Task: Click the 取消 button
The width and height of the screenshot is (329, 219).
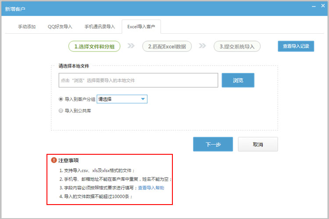Action: 258,144
